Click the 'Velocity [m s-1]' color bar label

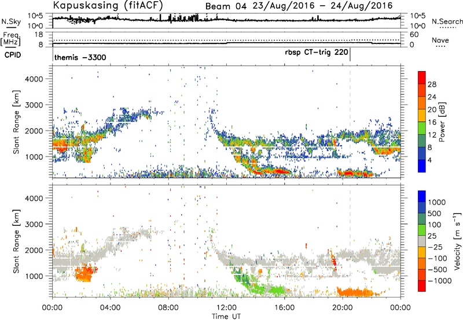coord(457,241)
